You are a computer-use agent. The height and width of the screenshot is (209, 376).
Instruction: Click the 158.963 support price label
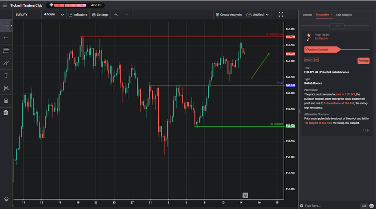(x=290, y=126)
